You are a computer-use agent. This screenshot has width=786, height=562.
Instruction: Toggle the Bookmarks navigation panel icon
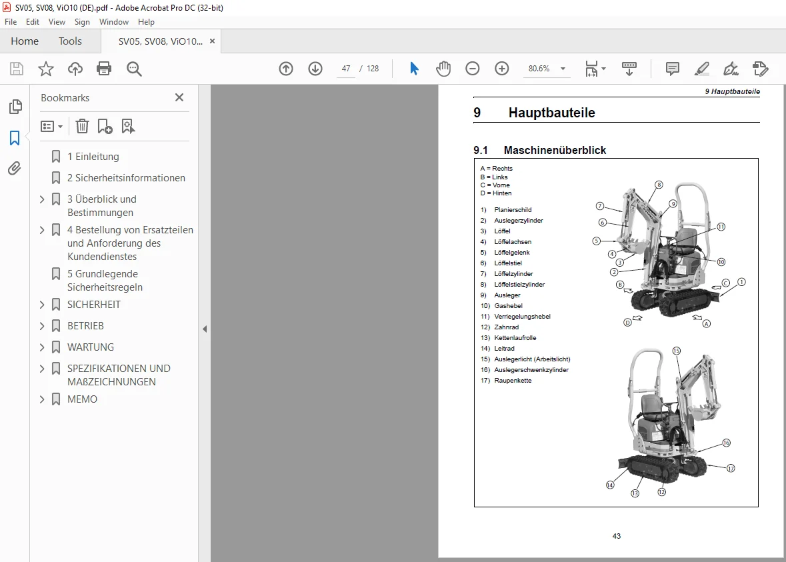pyautogui.click(x=15, y=138)
